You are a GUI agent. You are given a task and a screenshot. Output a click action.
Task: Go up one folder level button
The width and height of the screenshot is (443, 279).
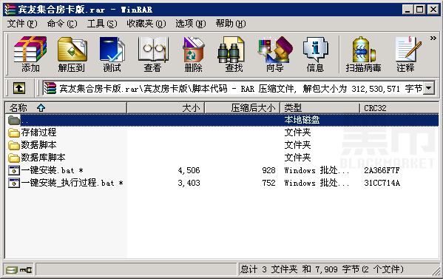click(19, 88)
